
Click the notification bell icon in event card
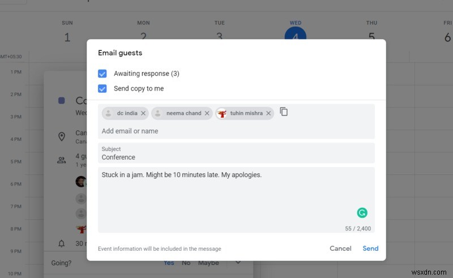pos(62,243)
